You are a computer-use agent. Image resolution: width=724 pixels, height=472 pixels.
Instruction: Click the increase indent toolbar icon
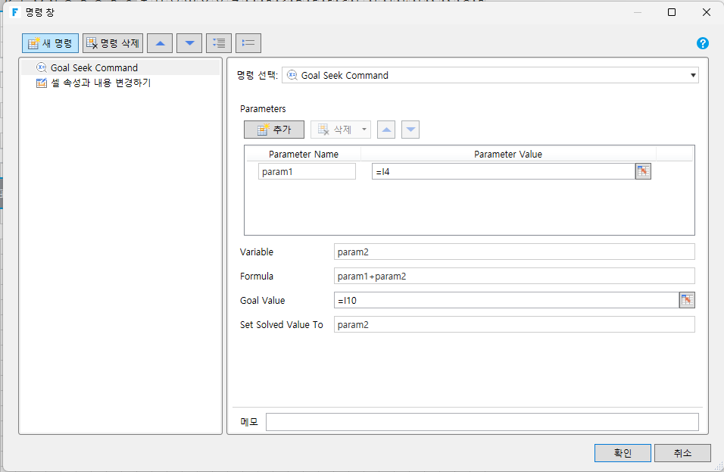pyautogui.click(x=219, y=43)
